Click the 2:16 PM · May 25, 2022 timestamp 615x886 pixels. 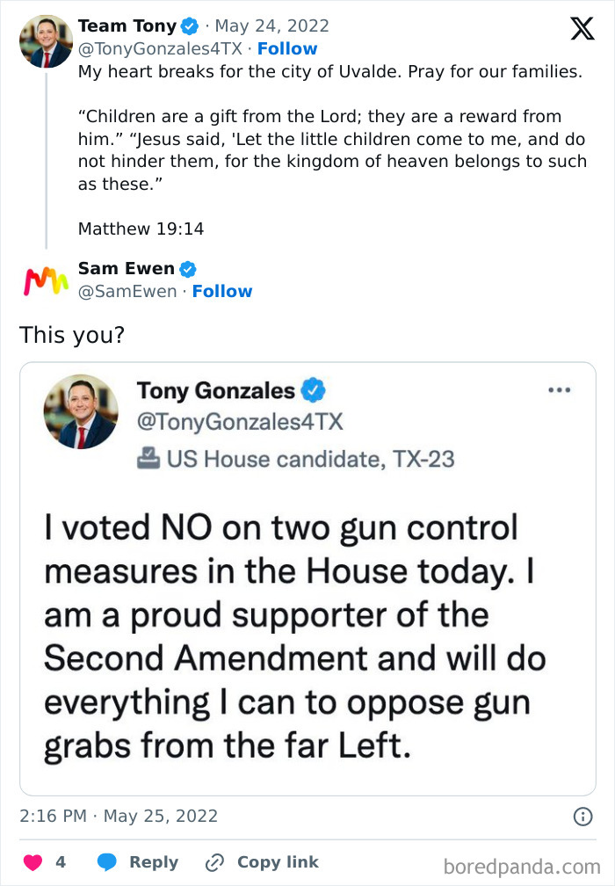(119, 817)
